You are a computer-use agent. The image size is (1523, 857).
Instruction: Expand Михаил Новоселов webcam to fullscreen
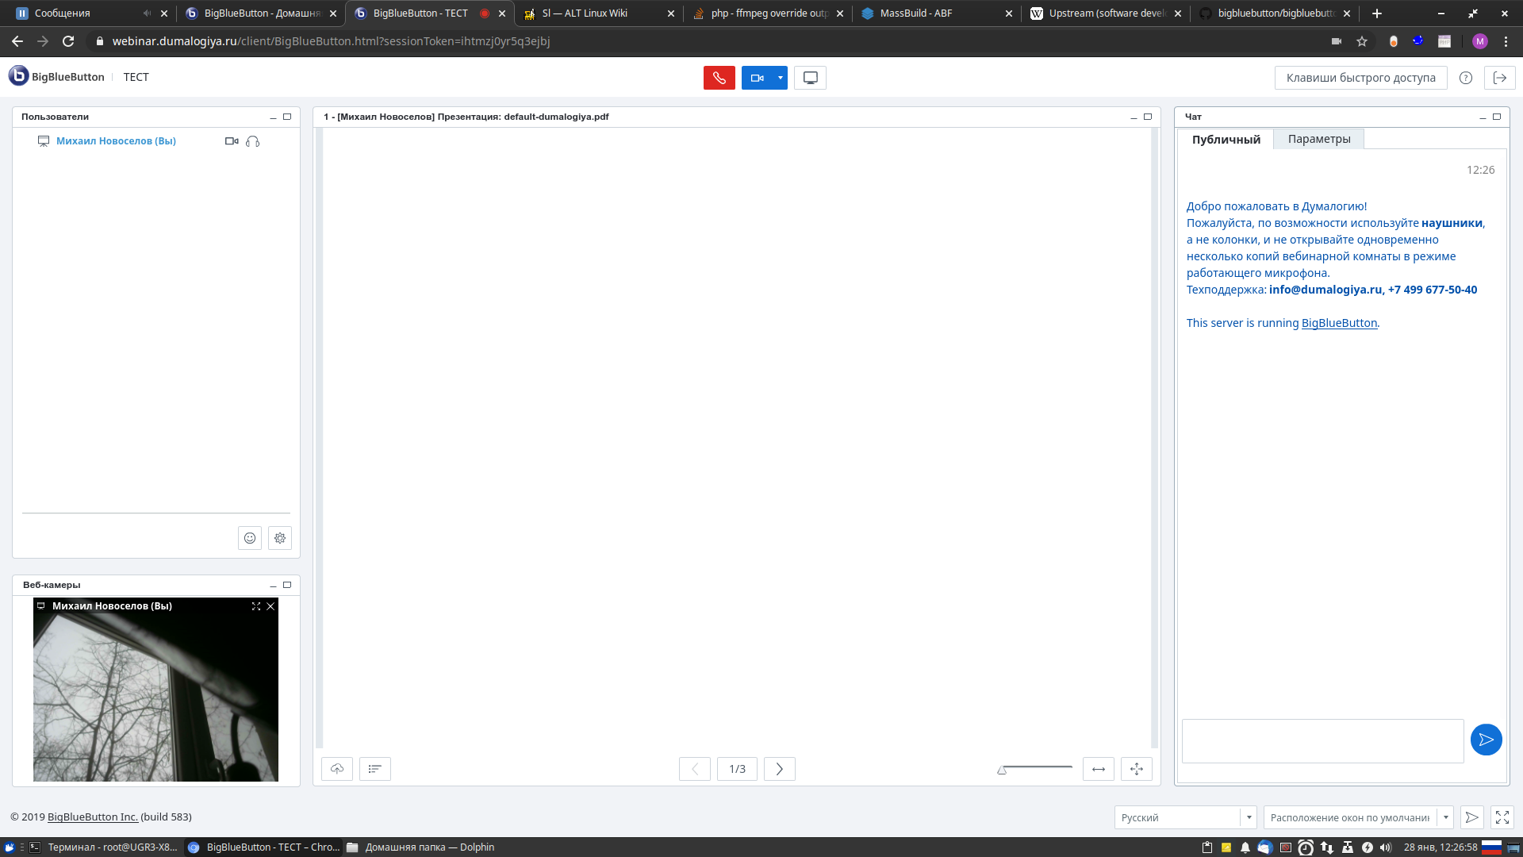pos(255,606)
